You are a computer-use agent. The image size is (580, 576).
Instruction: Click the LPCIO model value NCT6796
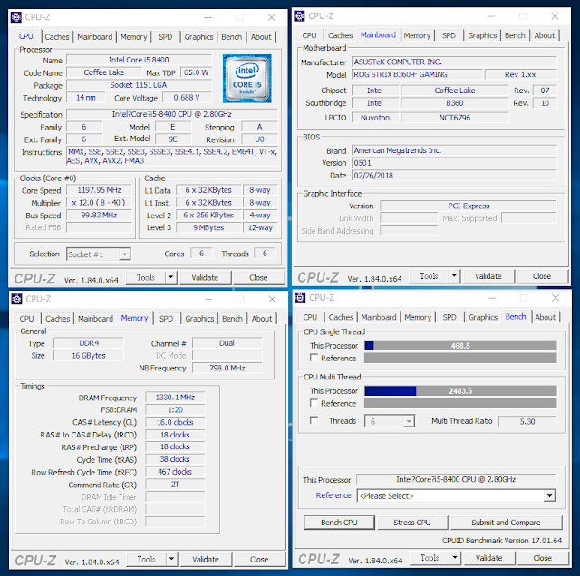coord(455,118)
